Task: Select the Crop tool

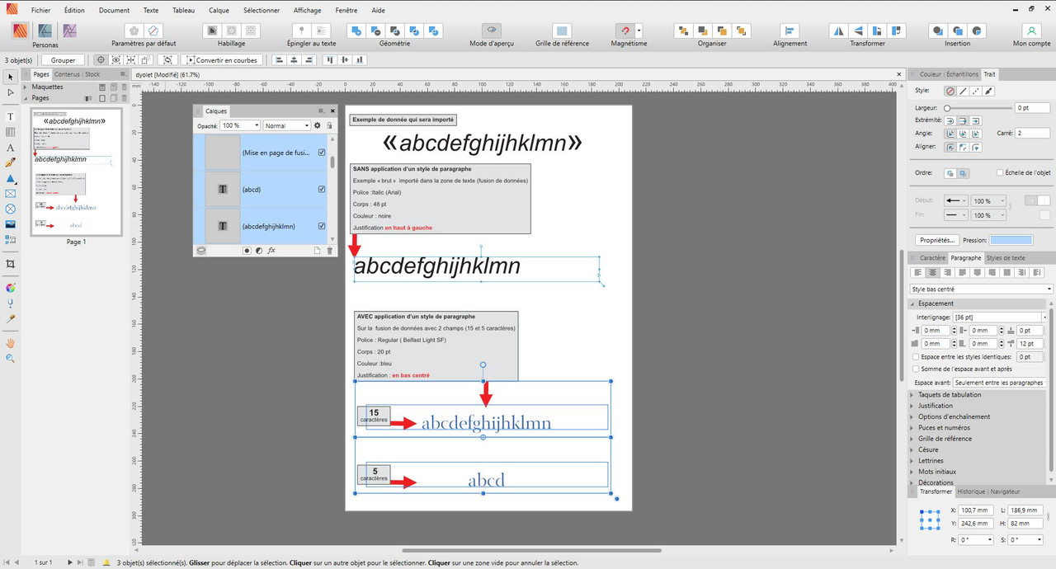Action: [11, 264]
